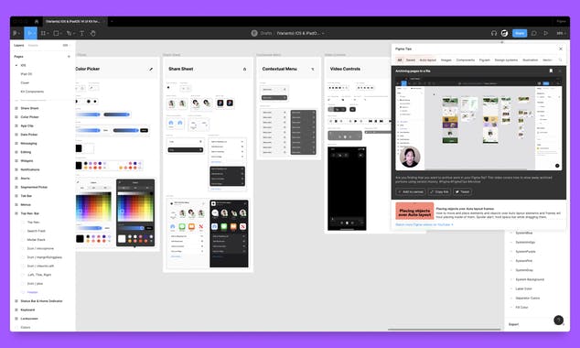Click the help question mark button

(x=559, y=320)
